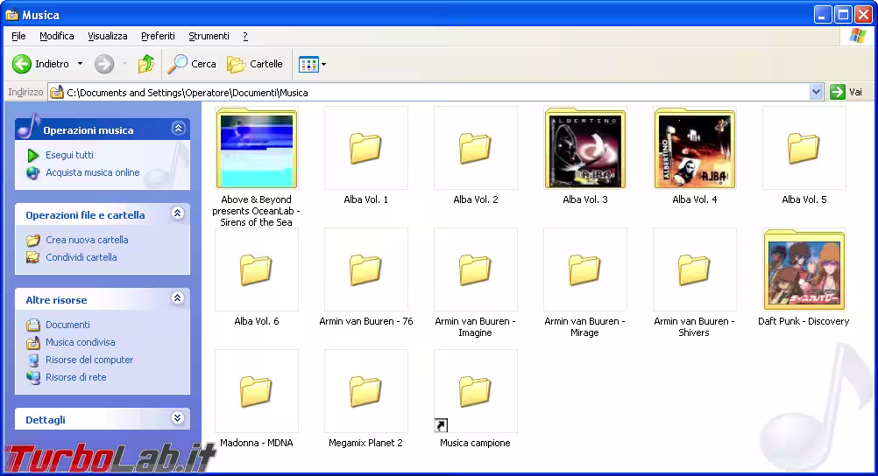This screenshot has height=476, width=878.
Task: Click the Esegui tutti play icon
Action: point(33,155)
